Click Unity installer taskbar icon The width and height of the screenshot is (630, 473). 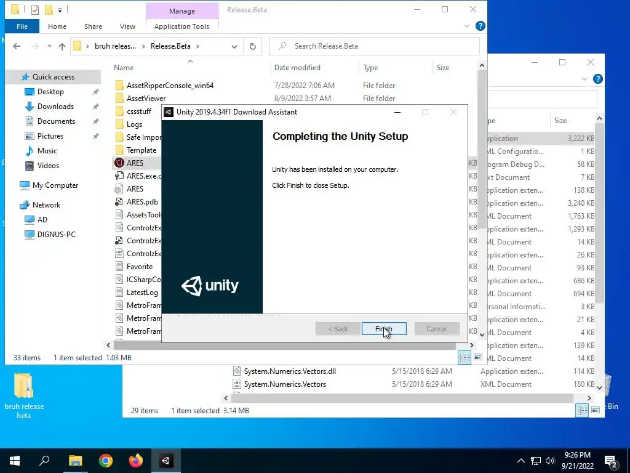(x=165, y=461)
